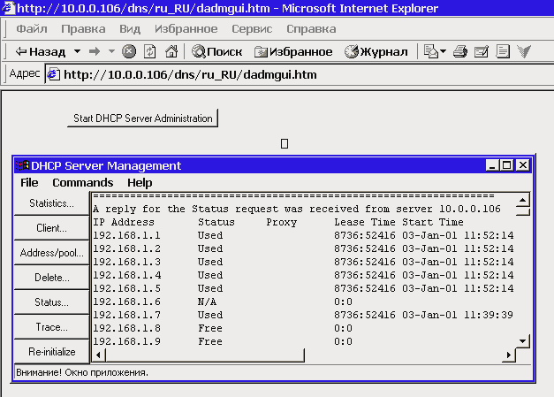Minimize the DHCP Server Management window

click(492, 165)
